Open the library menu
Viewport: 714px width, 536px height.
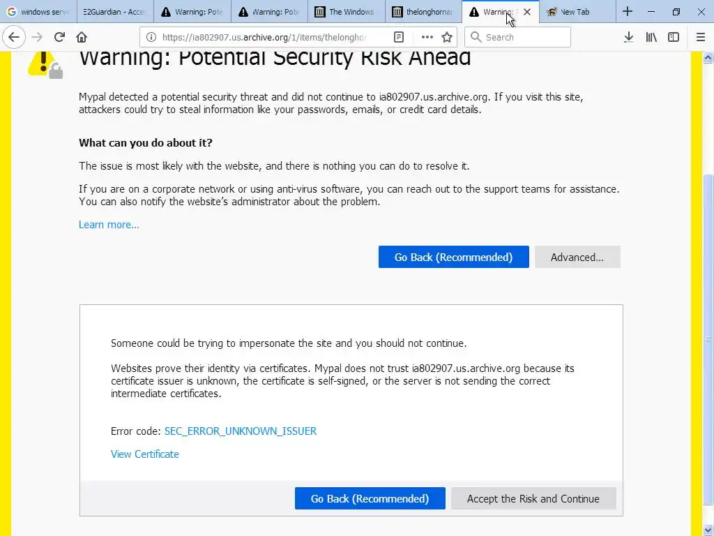651,37
